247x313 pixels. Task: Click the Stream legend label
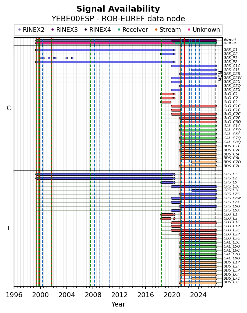click(x=170, y=30)
